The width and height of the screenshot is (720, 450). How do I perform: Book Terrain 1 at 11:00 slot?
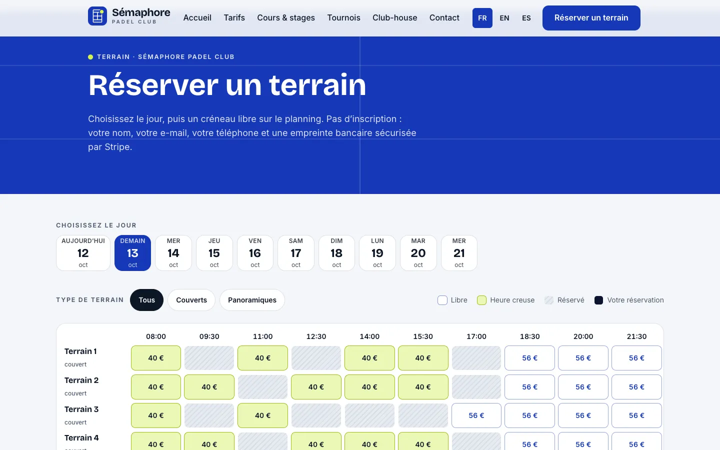[263, 358]
